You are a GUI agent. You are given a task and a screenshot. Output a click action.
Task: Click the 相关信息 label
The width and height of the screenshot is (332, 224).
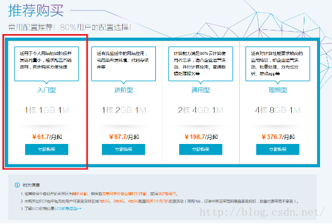[31, 185]
